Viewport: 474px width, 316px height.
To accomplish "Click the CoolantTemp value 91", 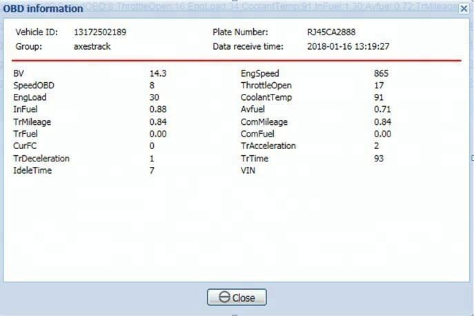I will [x=379, y=97].
